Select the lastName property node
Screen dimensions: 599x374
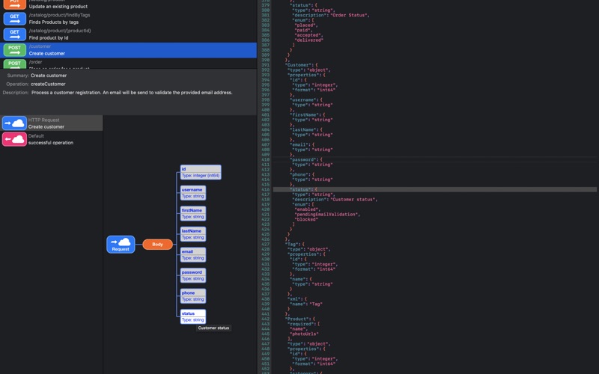coord(193,234)
